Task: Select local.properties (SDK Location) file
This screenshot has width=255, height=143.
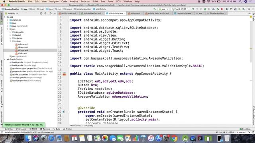Action: [25, 81]
